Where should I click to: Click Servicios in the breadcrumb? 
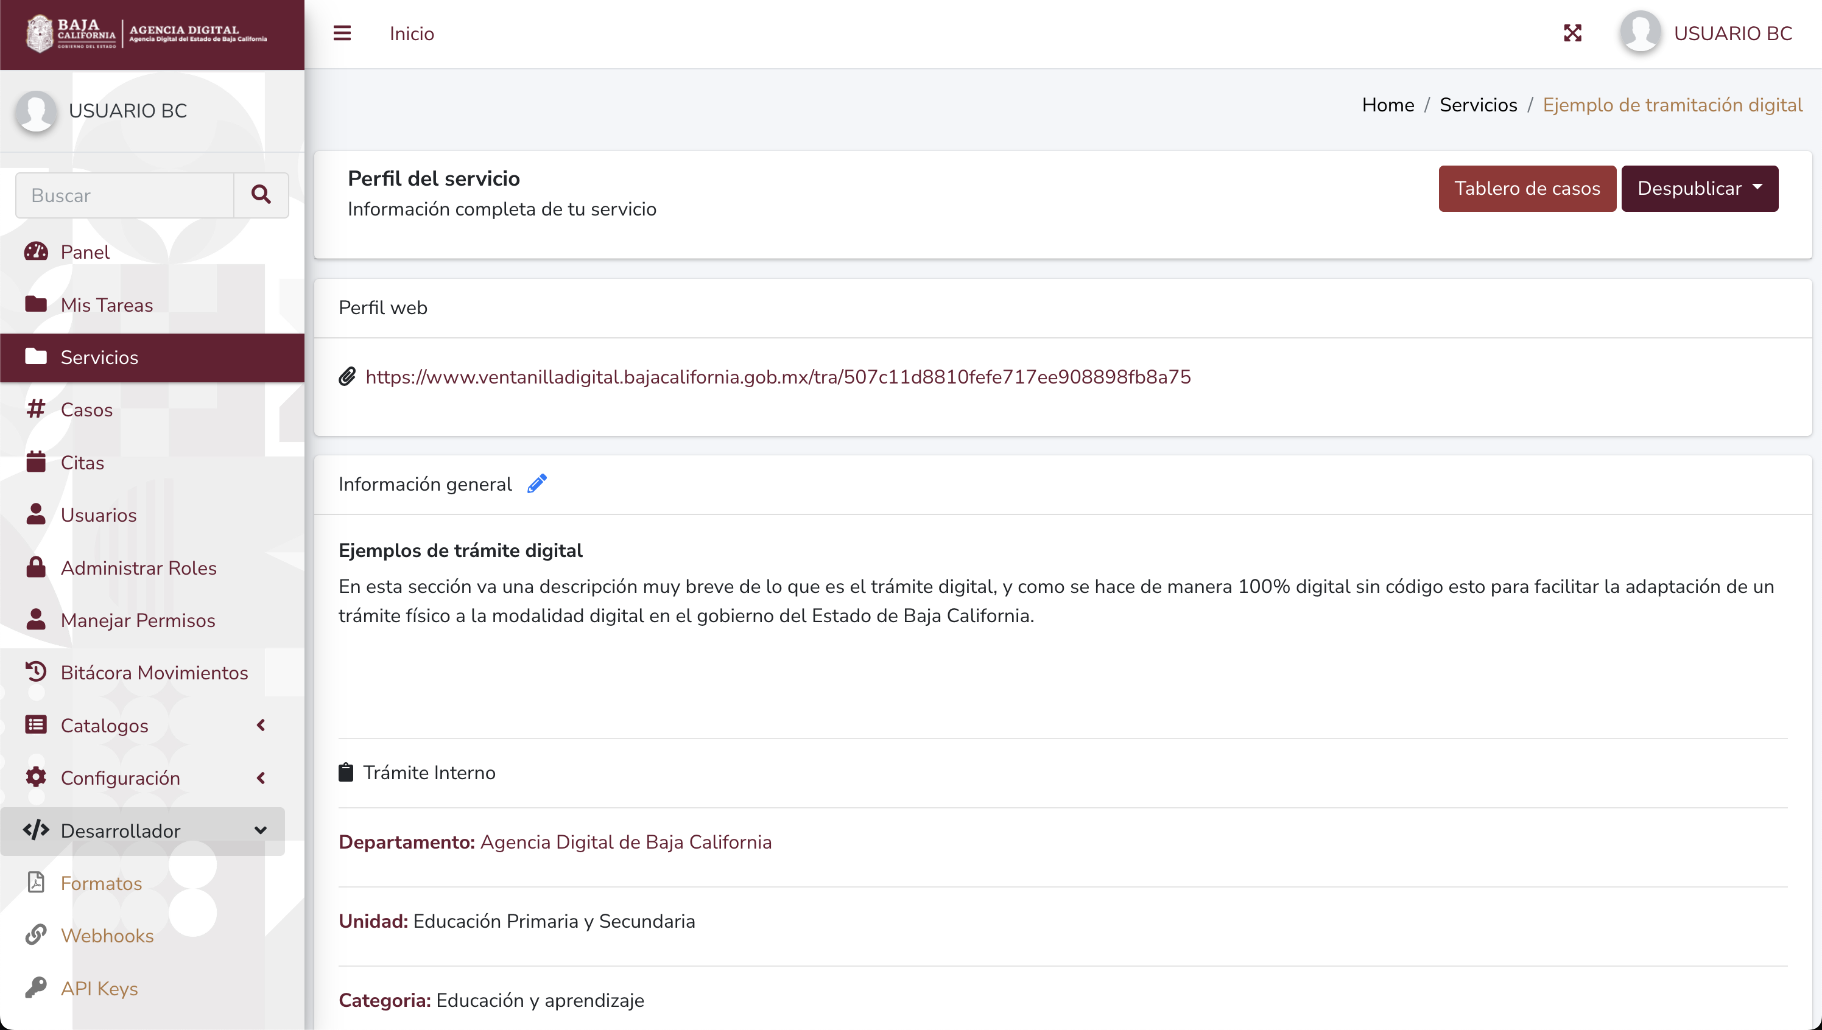pyautogui.click(x=1478, y=105)
